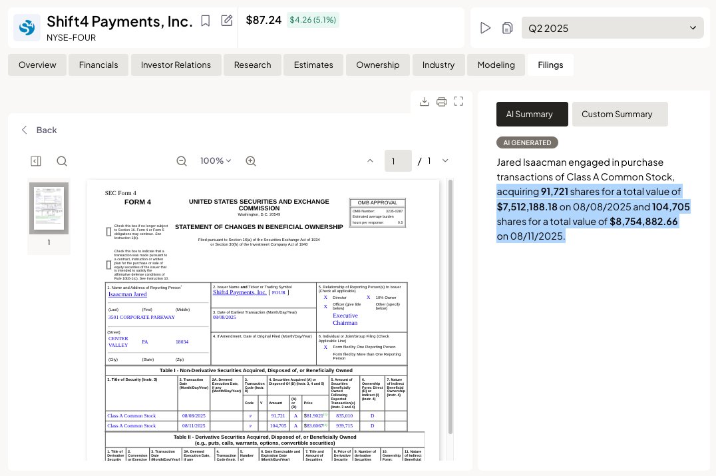716x476 pixels.
Task: Search within the document
Action: (62, 161)
